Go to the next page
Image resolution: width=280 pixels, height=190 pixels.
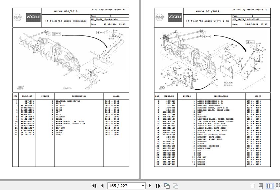click(150, 186)
